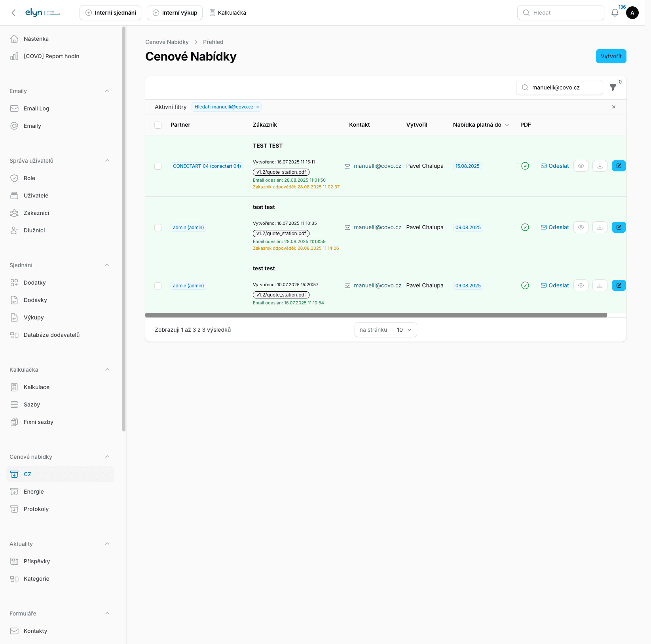The width and height of the screenshot is (651, 644).
Task: Toggle the select-all checkbox in table header
Action: point(158,125)
